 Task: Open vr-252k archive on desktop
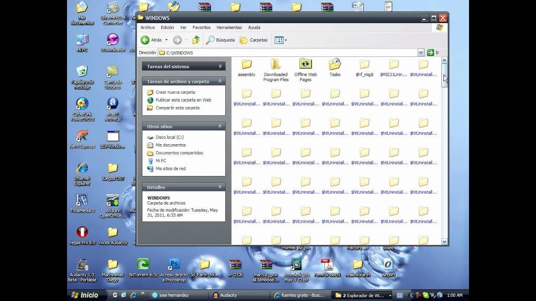[x=235, y=268]
